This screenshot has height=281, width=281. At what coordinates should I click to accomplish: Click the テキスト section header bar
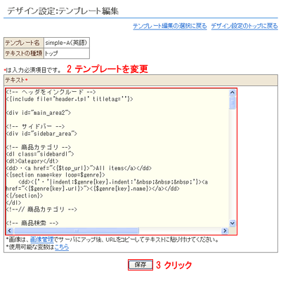click(140, 81)
